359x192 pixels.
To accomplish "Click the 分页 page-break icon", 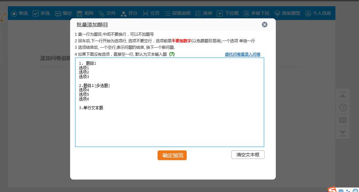I will (x=145, y=14).
